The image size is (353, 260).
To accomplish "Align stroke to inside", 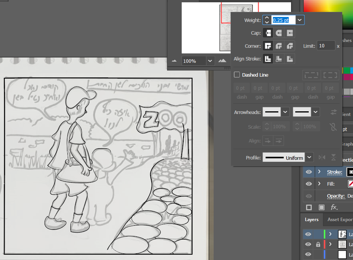I will coord(279,59).
